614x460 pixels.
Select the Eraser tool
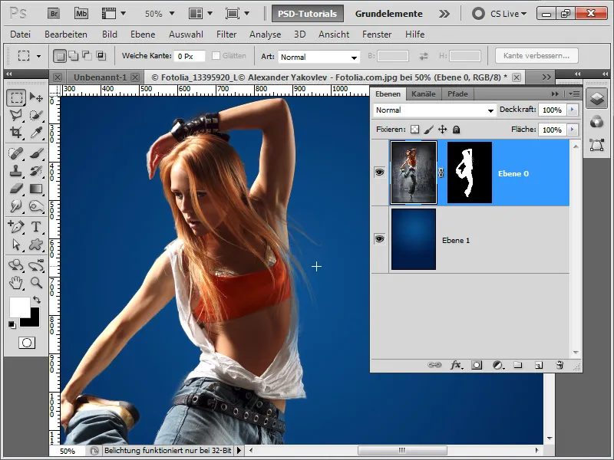point(16,189)
